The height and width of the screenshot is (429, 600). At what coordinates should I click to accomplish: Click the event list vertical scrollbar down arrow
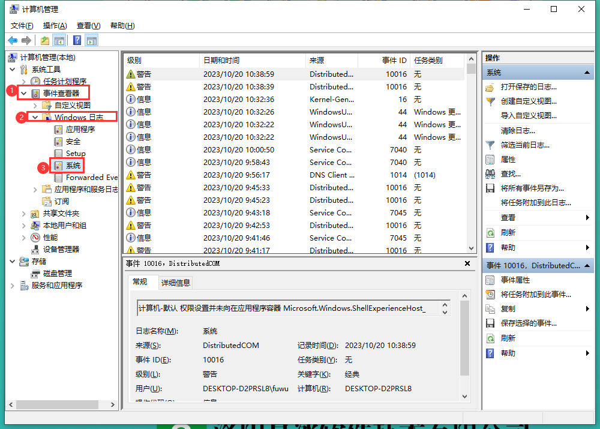tap(472, 248)
